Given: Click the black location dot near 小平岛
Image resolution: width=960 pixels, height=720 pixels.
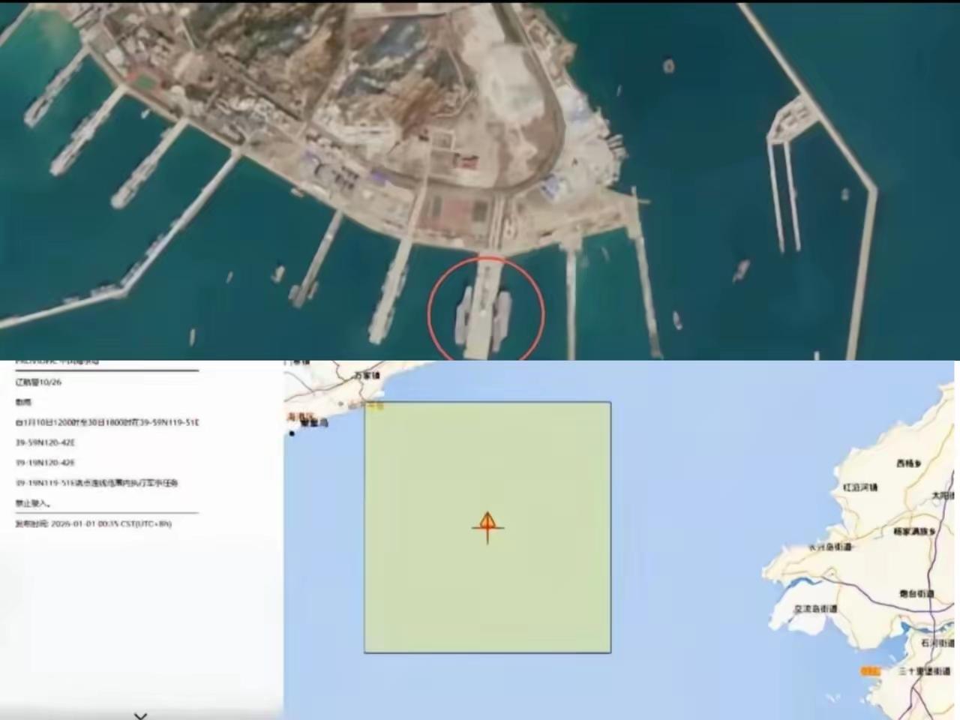Looking at the screenshot, I should click(x=292, y=433).
